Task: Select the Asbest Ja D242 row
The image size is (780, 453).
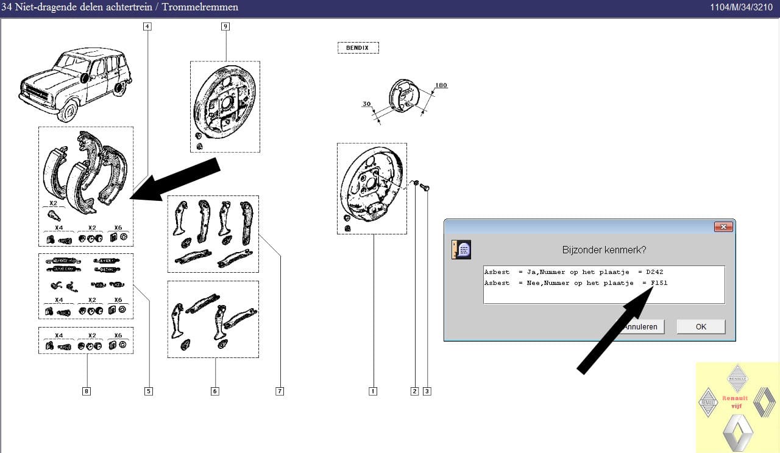Action: coord(573,272)
